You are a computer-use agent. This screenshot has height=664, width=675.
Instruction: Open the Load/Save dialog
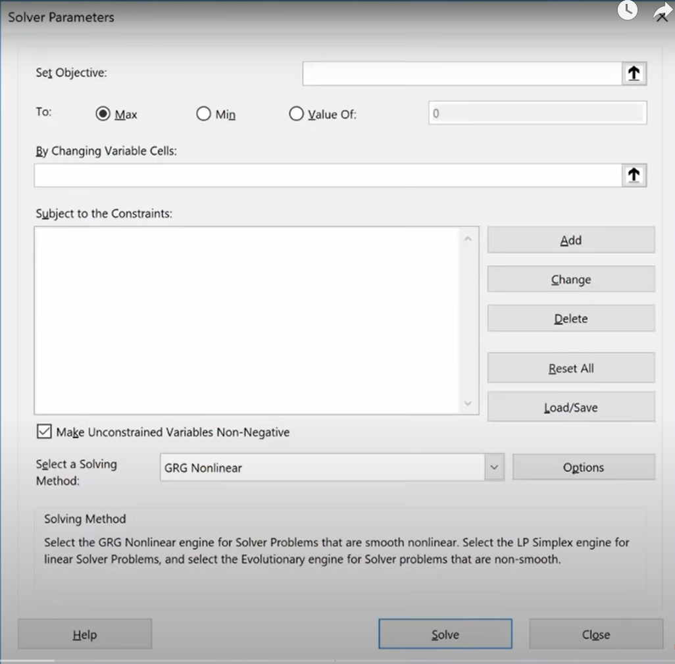coord(570,407)
